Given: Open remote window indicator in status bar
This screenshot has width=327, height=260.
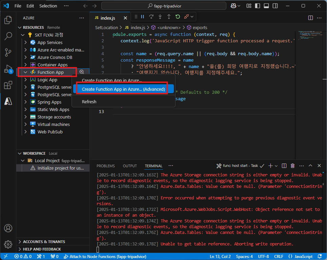Looking at the screenshot, I should click(6, 257).
